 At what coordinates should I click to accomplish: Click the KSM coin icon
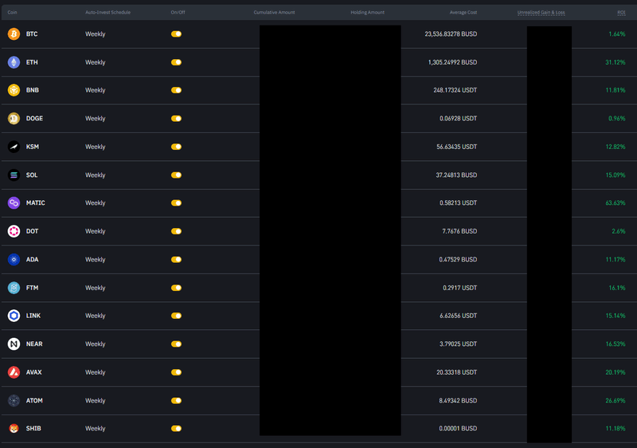pyautogui.click(x=14, y=147)
